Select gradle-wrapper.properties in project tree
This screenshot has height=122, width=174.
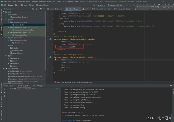coord(25,77)
